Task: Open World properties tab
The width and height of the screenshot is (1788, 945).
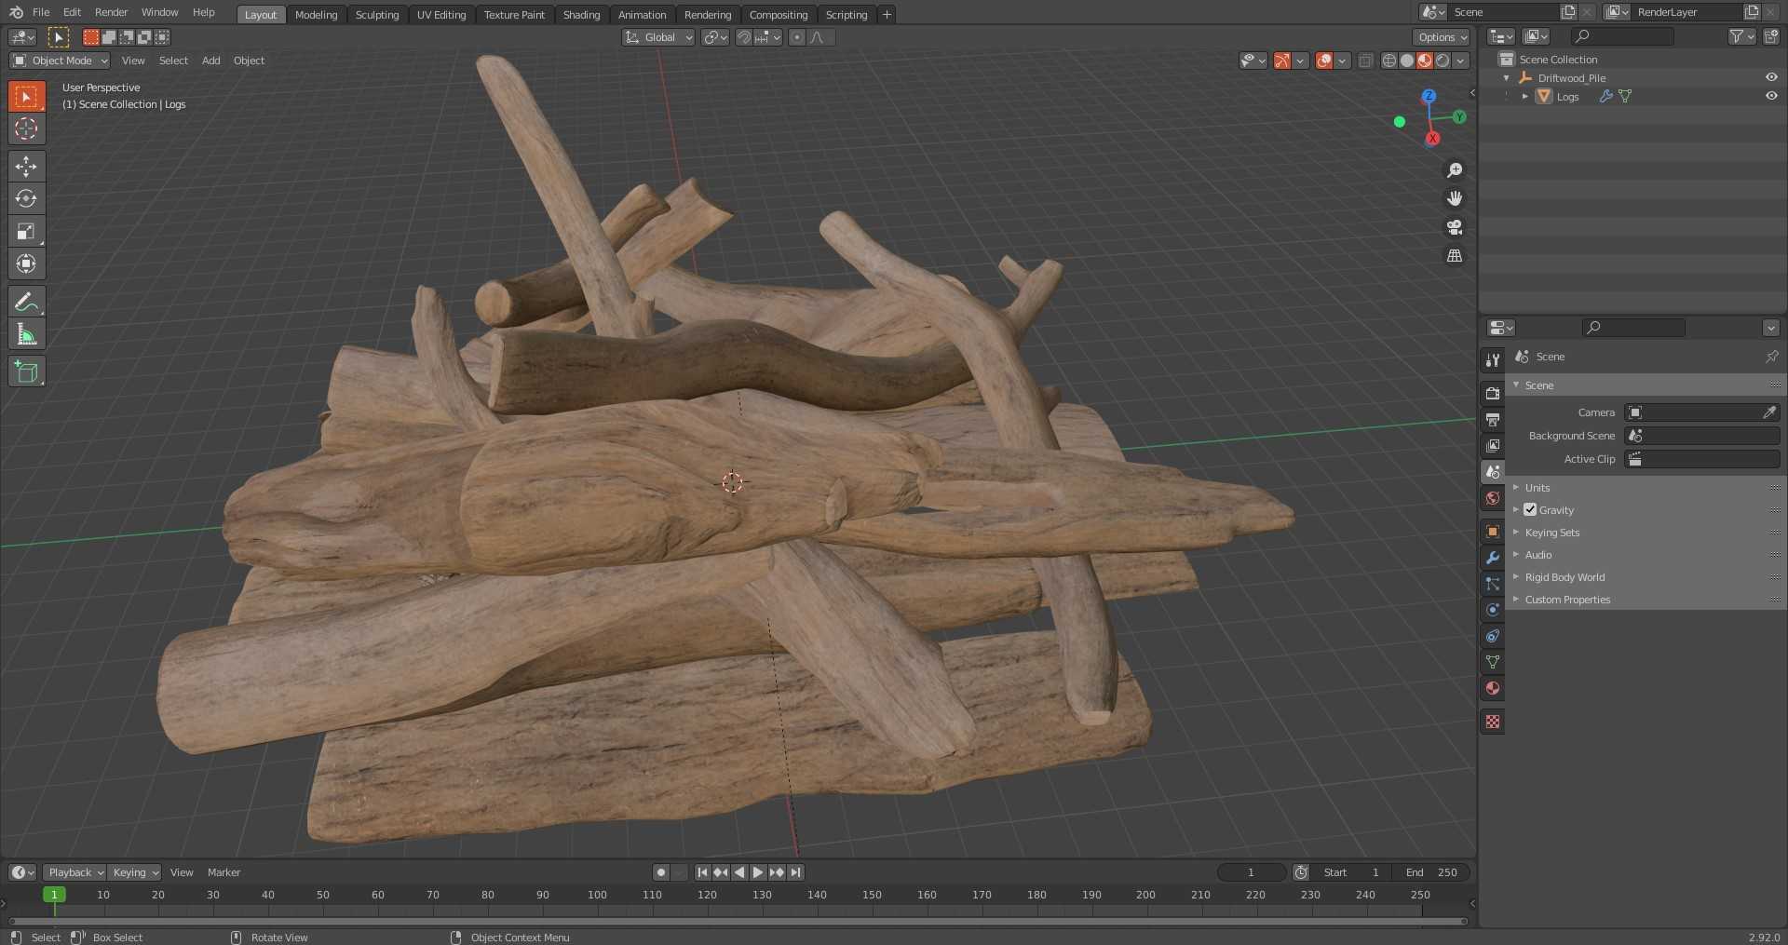Action: click(x=1493, y=498)
